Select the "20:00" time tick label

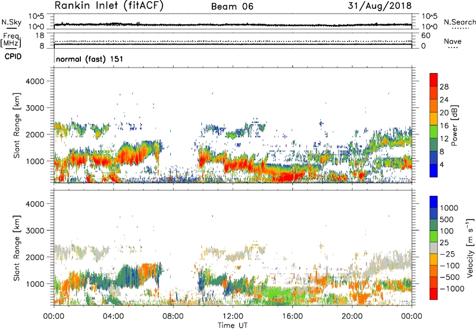[x=352, y=317]
